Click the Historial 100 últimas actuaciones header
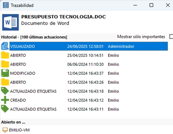The height and width of the screenshot is (134, 173). point(34,37)
